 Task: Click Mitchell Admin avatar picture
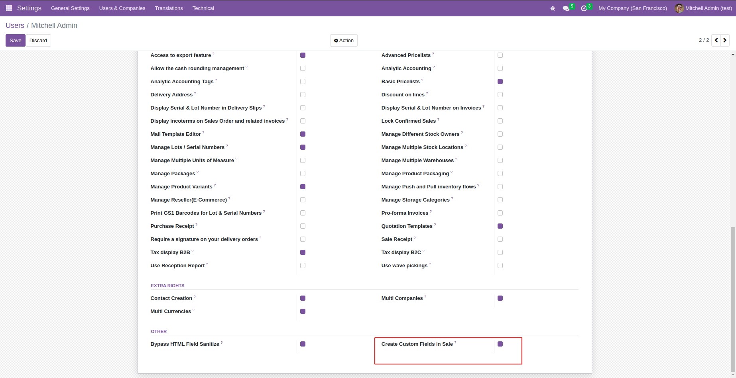[679, 8]
